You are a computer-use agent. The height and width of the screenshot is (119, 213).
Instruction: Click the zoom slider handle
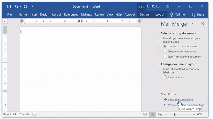click(175, 114)
